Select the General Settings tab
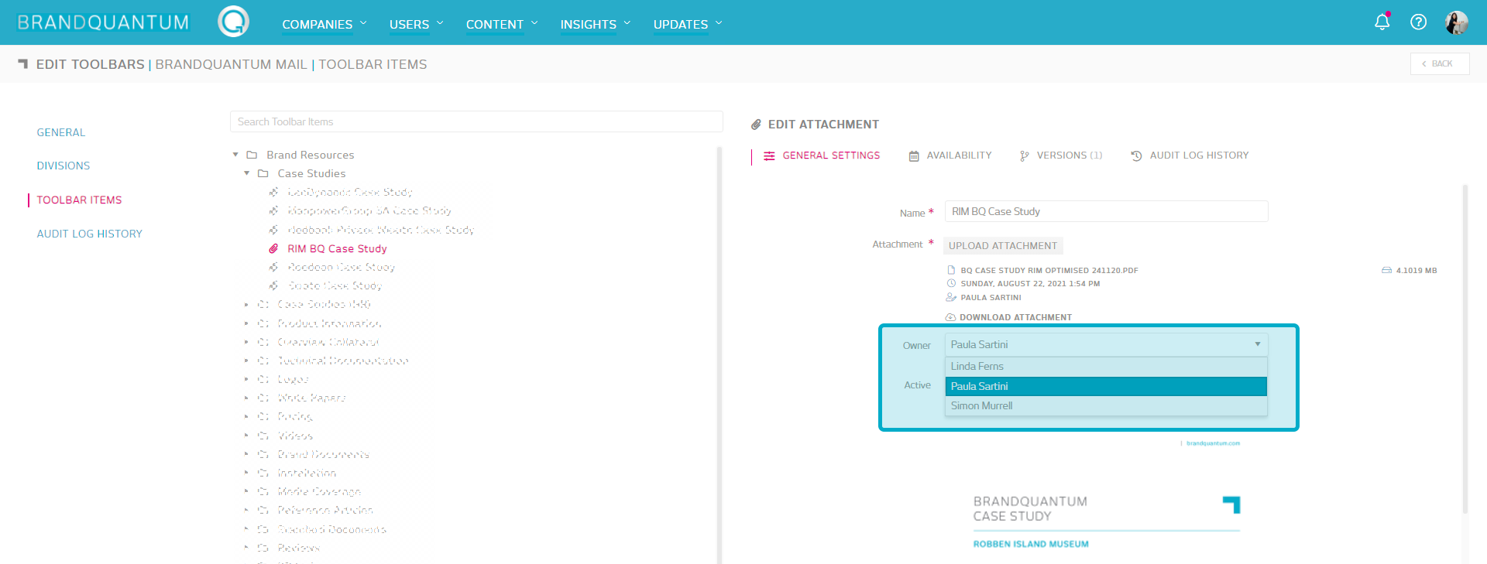Screen dimensions: 1487x564 (x=822, y=156)
